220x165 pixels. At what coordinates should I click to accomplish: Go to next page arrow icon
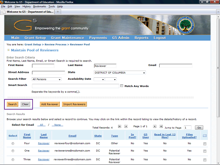point(155,126)
